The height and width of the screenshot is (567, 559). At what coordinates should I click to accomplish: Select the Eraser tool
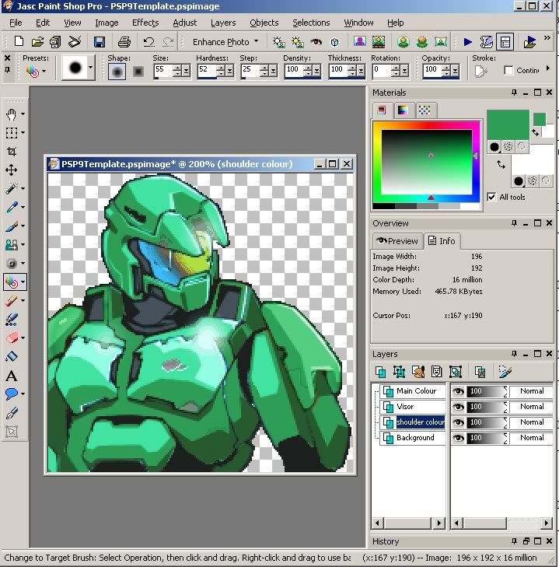click(x=12, y=338)
